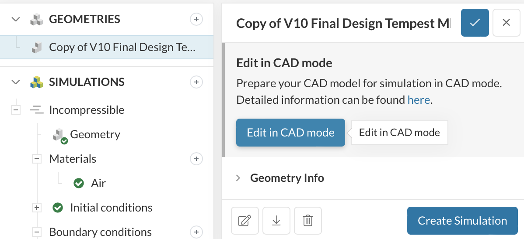
Task: Collapse the Materials tree node
Action: coord(37,159)
